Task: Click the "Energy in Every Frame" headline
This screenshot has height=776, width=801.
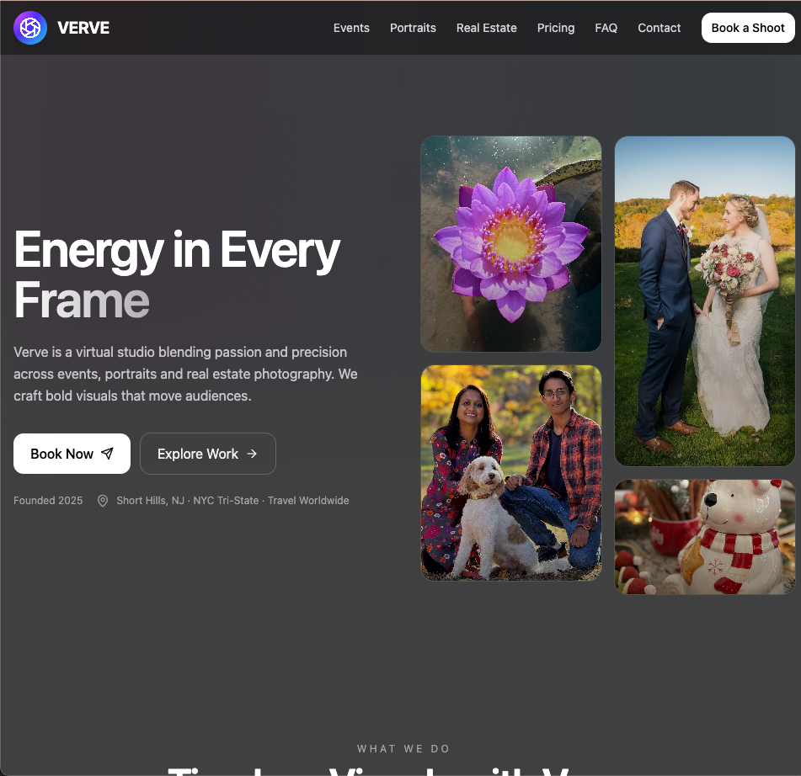Action: pos(177,274)
